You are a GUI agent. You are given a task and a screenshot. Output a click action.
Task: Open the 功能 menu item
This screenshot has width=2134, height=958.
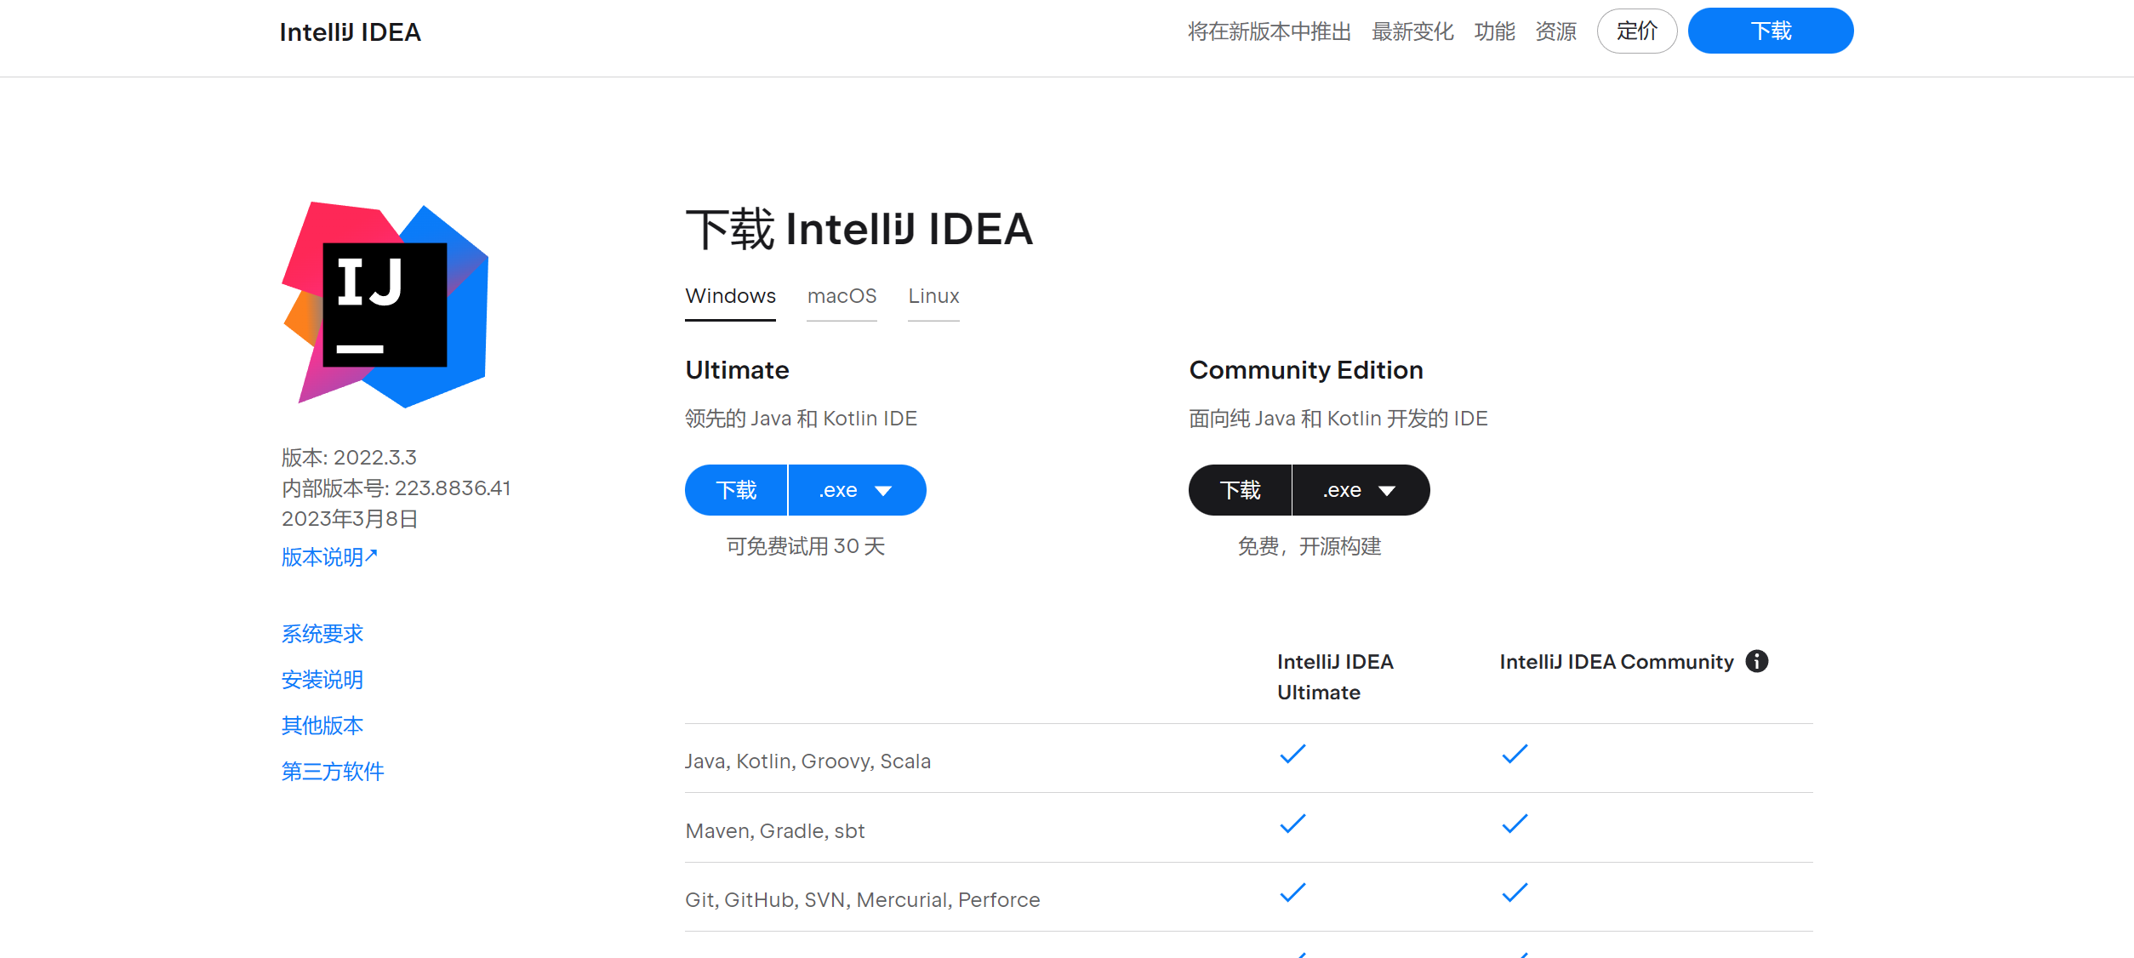pyautogui.click(x=1494, y=31)
